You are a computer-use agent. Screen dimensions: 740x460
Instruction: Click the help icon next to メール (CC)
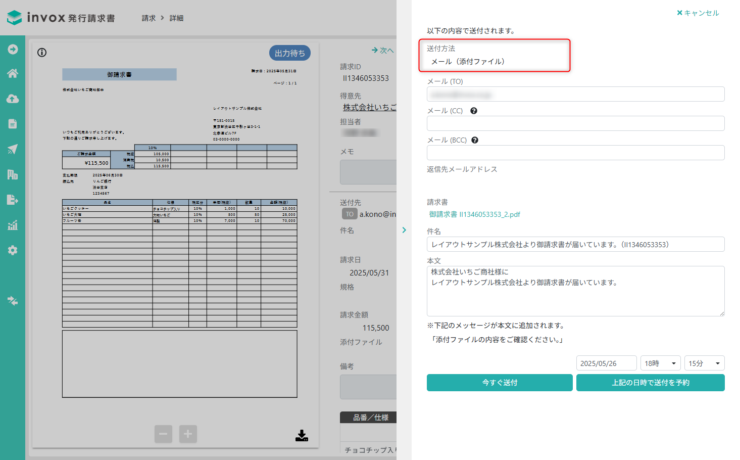pos(474,111)
